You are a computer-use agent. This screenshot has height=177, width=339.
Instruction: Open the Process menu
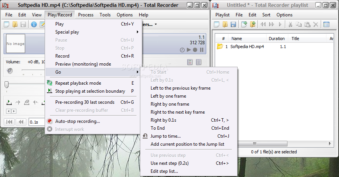pyautogui.click(x=86, y=15)
